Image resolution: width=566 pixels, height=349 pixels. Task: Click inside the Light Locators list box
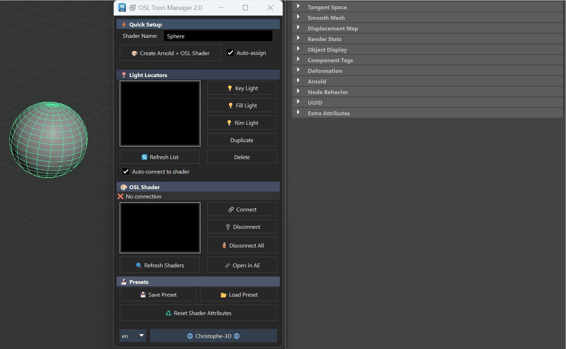click(x=160, y=114)
